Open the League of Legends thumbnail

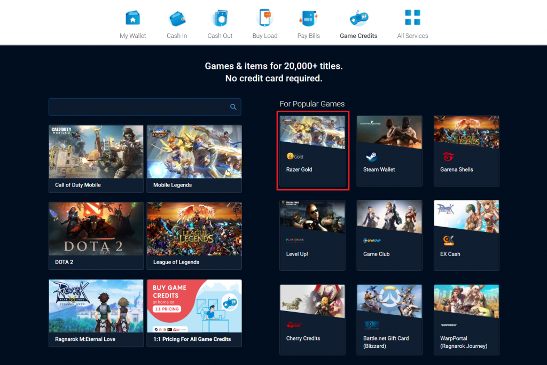194,229
